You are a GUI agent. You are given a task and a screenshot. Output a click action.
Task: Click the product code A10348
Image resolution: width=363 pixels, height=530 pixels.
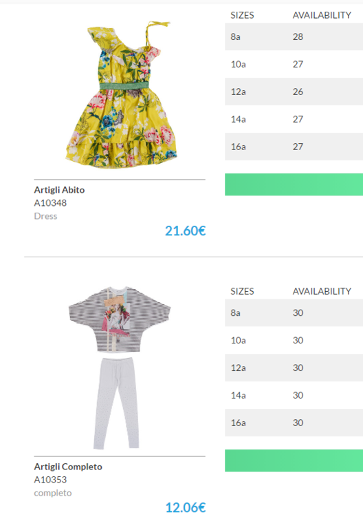(50, 203)
